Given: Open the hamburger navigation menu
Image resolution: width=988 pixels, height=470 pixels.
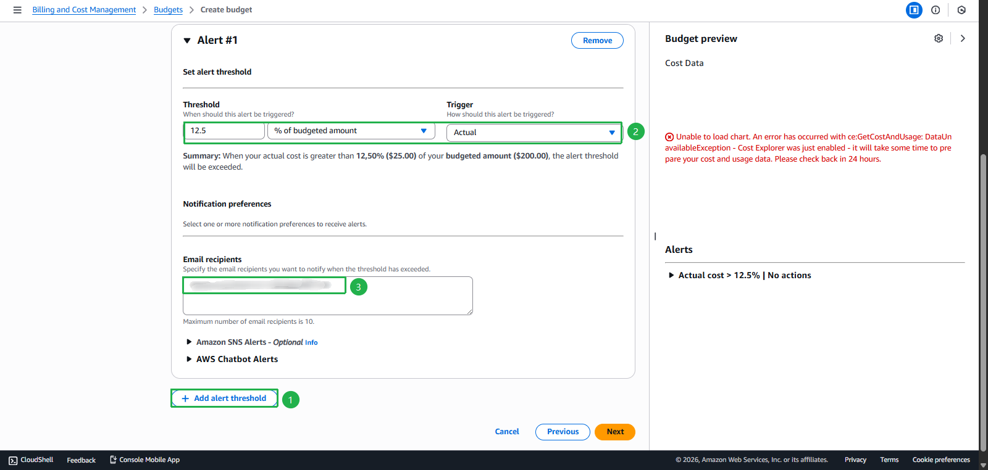Looking at the screenshot, I should click(x=17, y=10).
